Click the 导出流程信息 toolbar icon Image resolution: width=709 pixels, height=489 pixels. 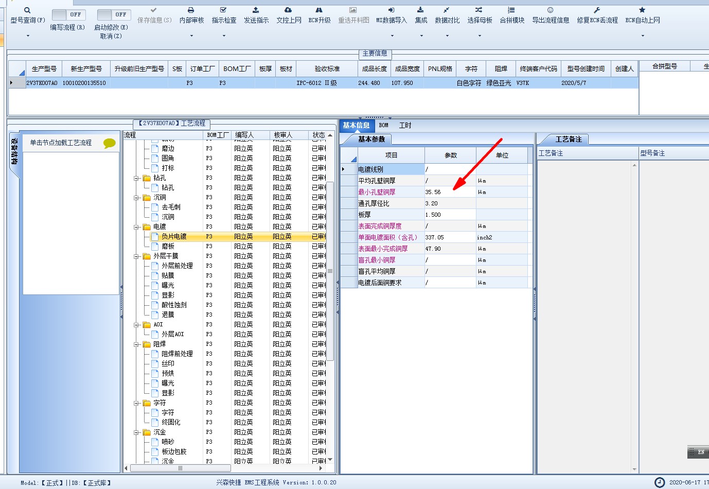(551, 15)
